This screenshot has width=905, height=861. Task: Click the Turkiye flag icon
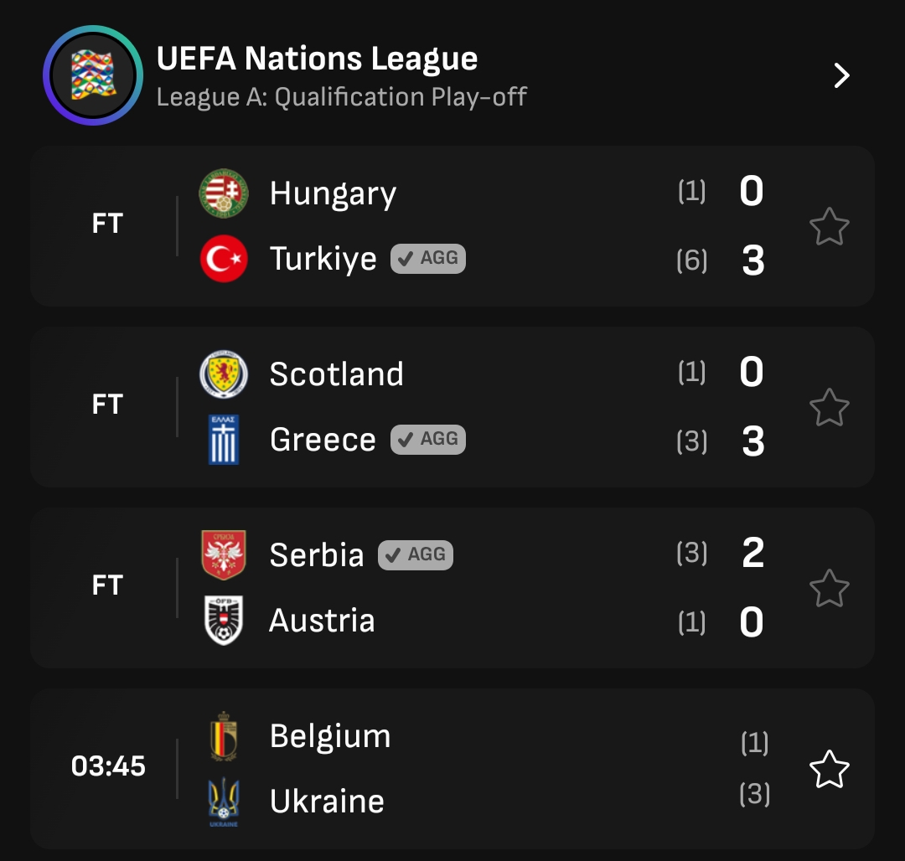[x=224, y=259]
